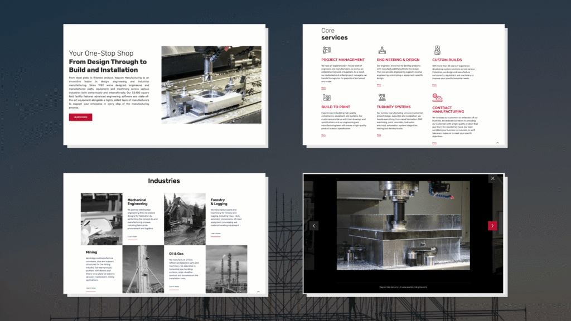Click the Custom Builds service icon

pyautogui.click(x=437, y=50)
